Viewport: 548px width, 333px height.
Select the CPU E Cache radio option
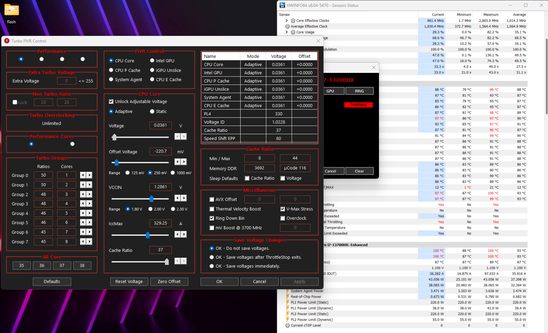152,79
